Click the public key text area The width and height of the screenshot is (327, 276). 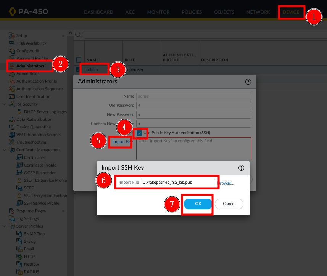(194, 149)
